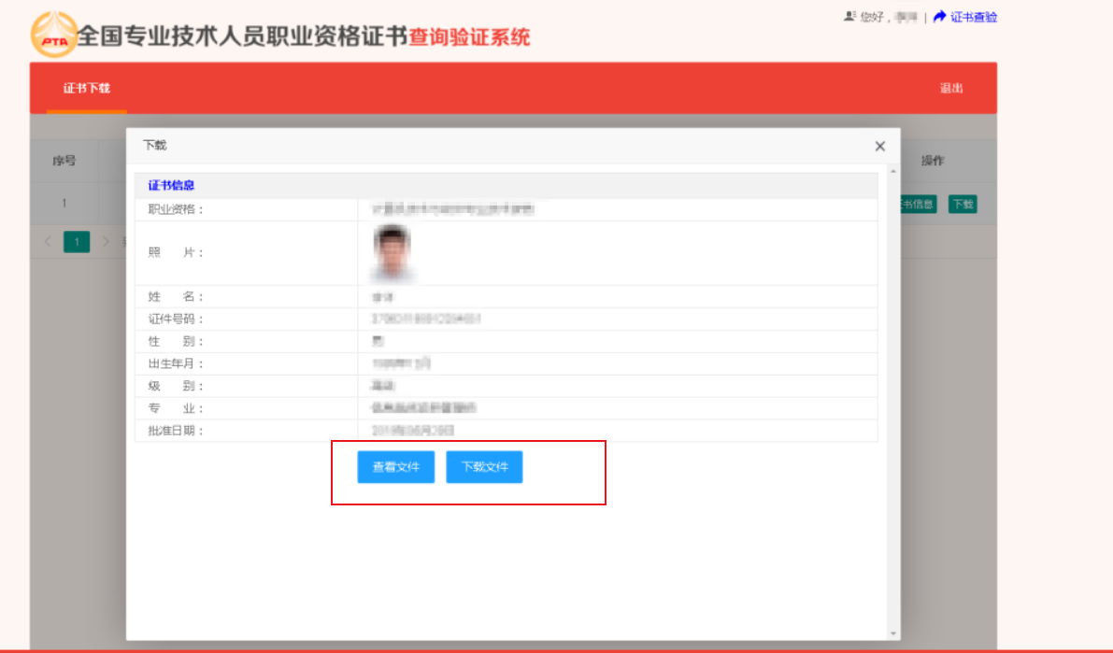The height and width of the screenshot is (653, 1113).
Task: Click the green 证书信息 button in table
Action: coord(918,205)
